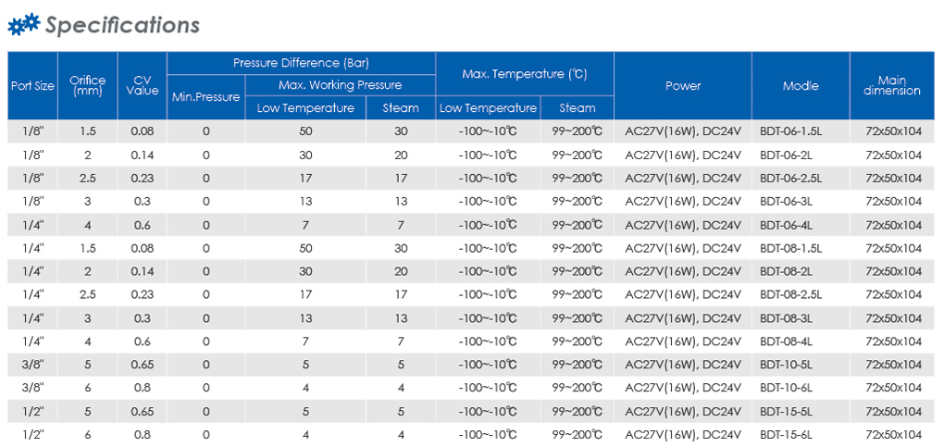Click model cell BDT-10-5L
944x447 pixels.
(x=787, y=365)
